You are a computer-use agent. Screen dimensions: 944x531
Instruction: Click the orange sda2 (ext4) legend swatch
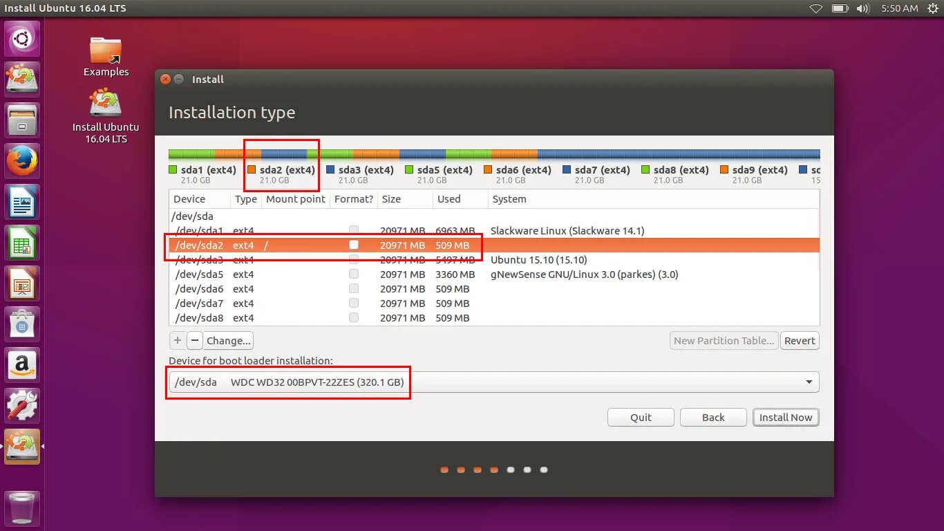[x=252, y=169]
